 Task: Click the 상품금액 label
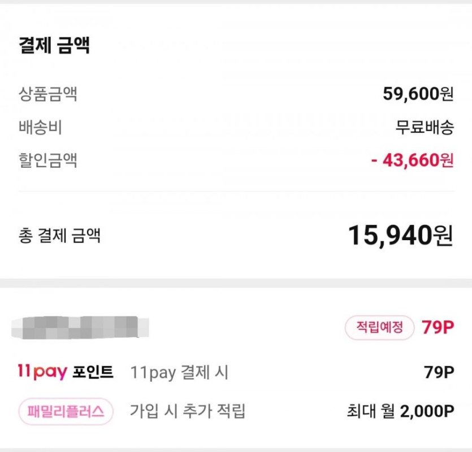(47, 94)
